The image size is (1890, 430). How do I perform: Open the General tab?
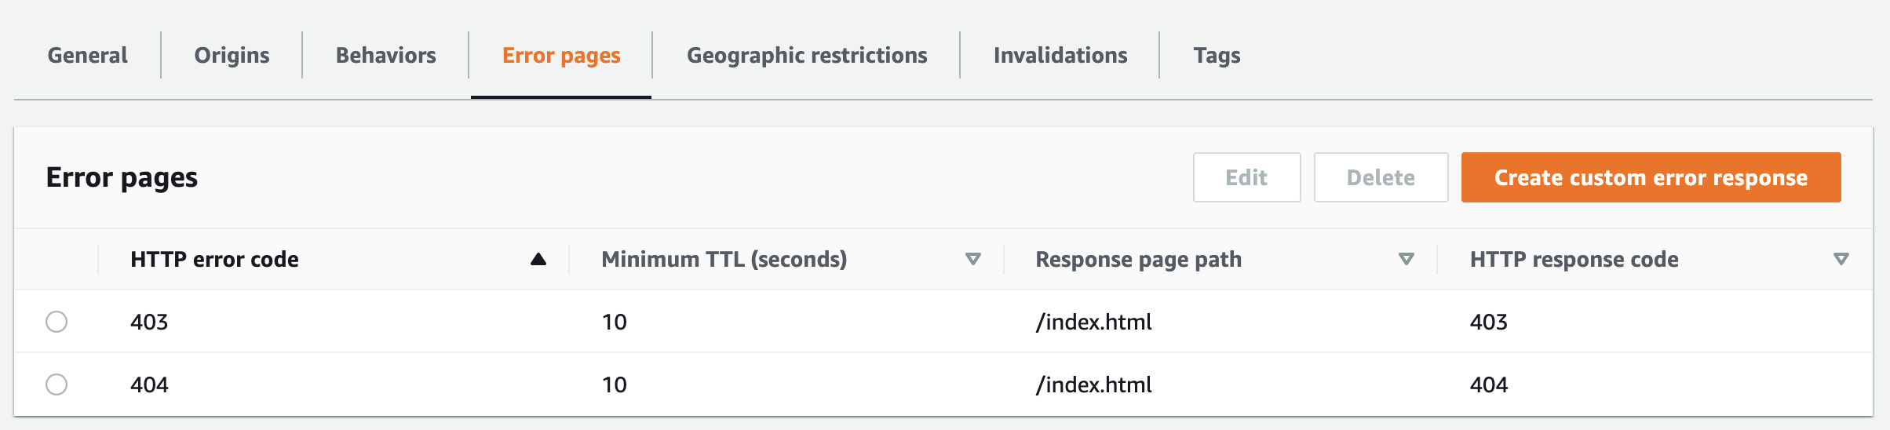click(x=87, y=56)
